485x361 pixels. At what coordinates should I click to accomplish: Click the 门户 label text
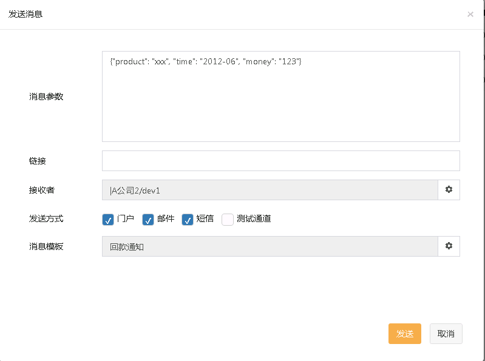click(x=126, y=219)
